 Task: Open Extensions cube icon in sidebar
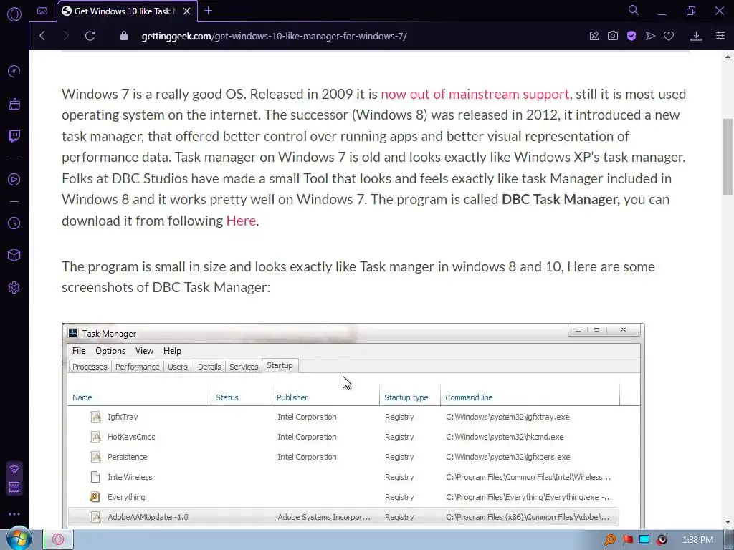(x=14, y=255)
